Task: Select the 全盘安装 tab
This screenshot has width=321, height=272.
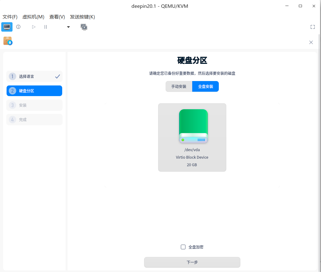Action: (206, 86)
